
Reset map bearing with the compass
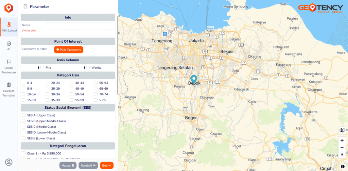(342, 155)
